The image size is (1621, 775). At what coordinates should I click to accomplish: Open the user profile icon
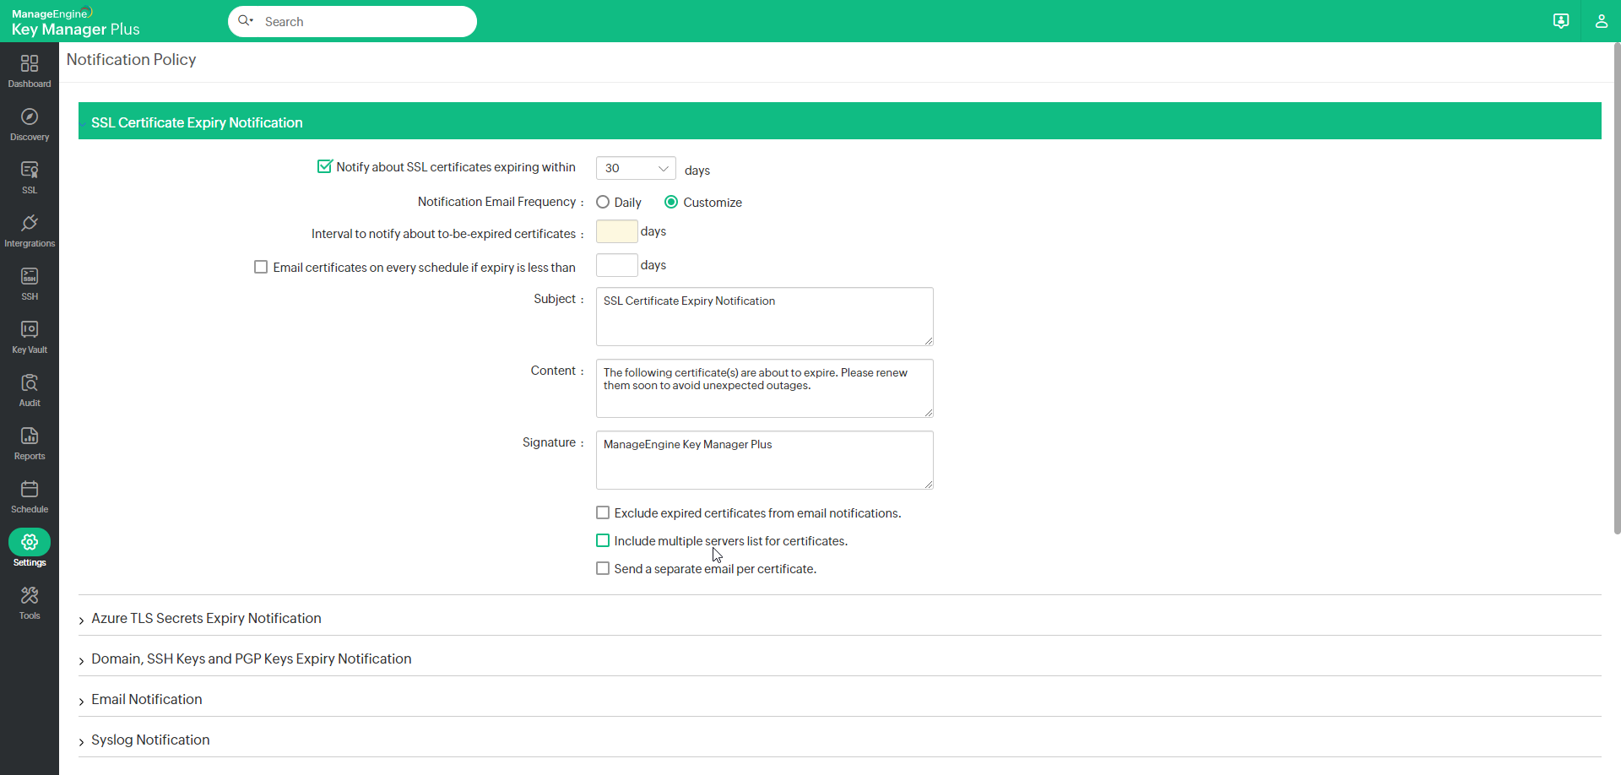pyautogui.click(x=1601, y=21)
